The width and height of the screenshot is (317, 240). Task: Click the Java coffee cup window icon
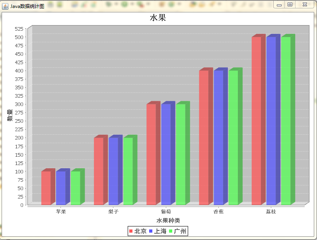(x=5, y=6)
